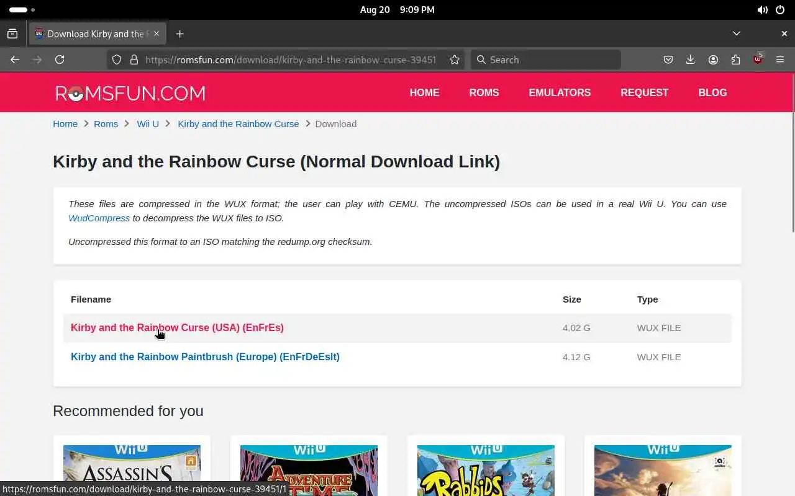Open the Firefox hamburger menu
The height and width of the screenshot is (496, 795).
pyautogui.click(x=780, y=60)
